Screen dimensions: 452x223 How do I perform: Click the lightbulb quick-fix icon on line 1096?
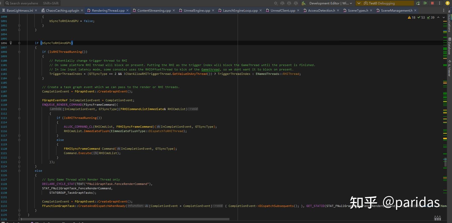(x=11, y=43)
